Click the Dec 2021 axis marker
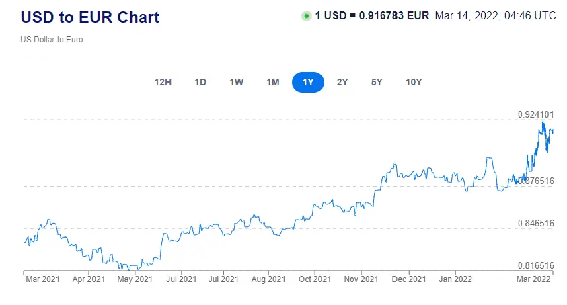The height and width of the screenshot is (305, 567). point(408,279)
